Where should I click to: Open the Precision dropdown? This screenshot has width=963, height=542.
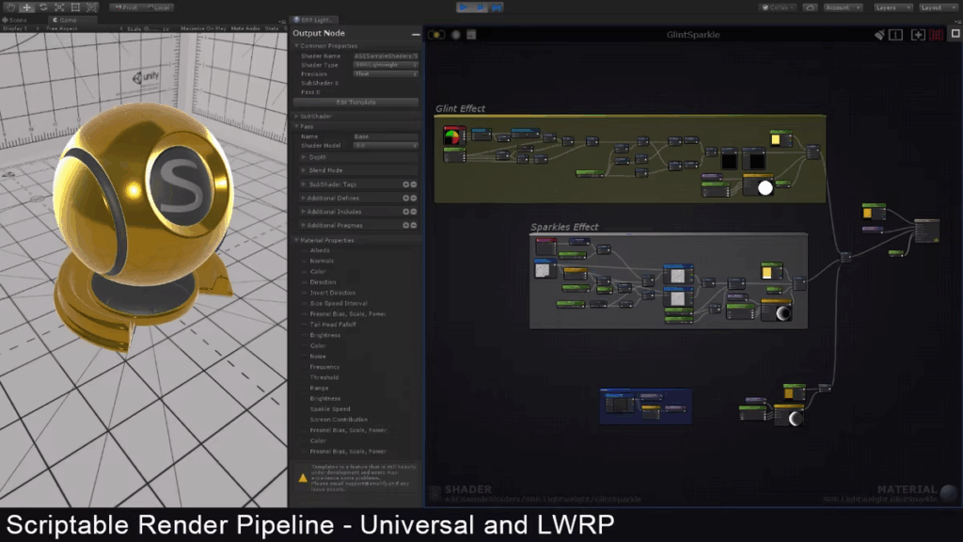(386, 73)
